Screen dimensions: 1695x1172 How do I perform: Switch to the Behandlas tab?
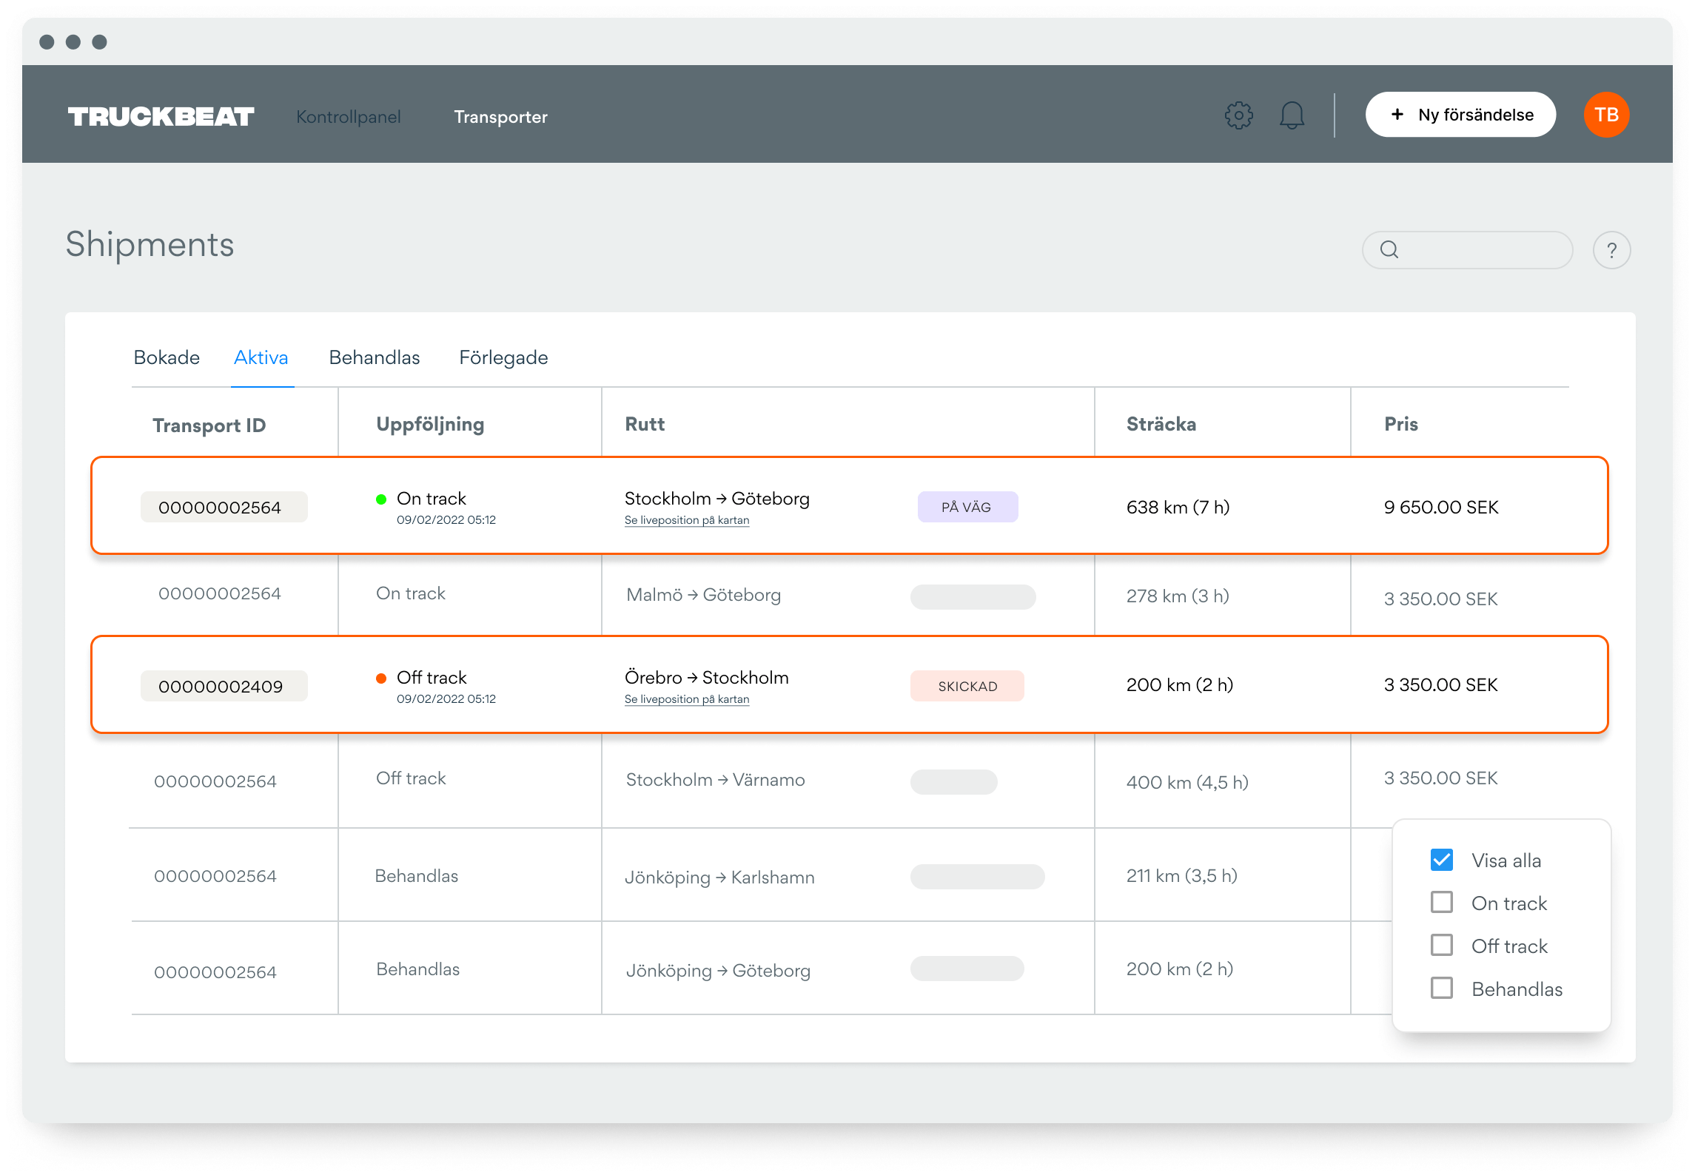(x=375, y=358)
